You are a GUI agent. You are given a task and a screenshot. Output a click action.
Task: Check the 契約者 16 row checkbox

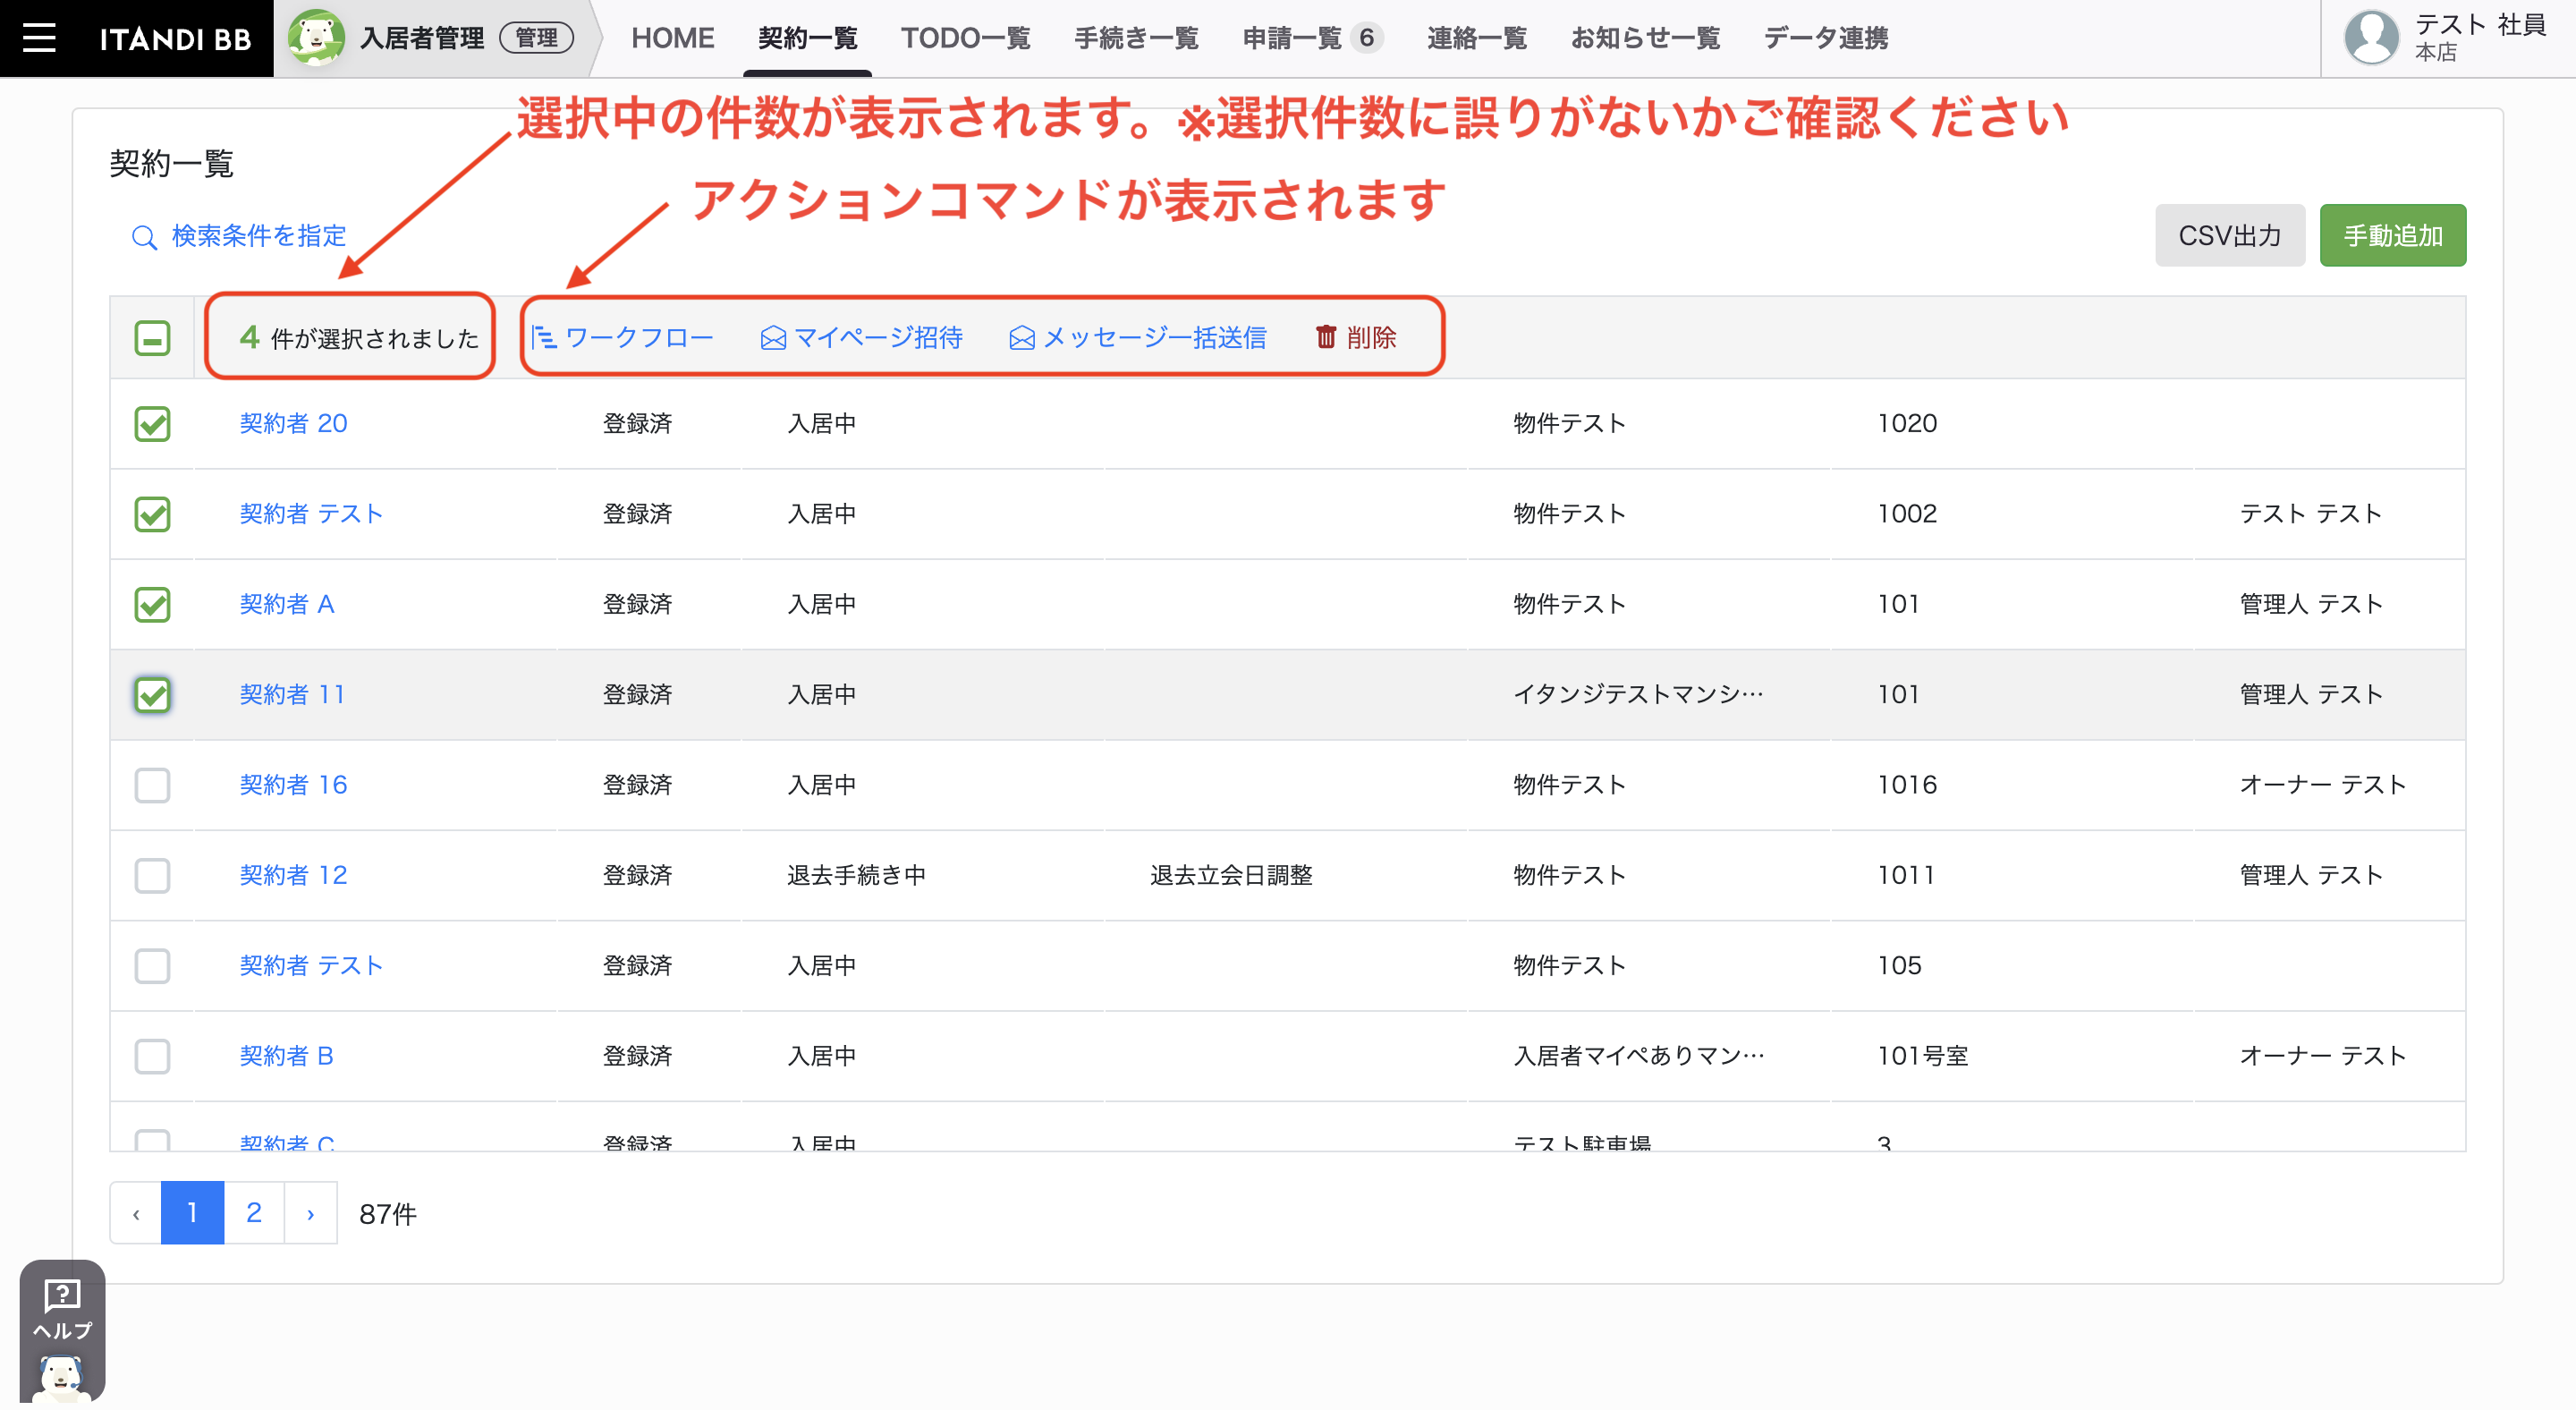pyautogui.click(x=152, y=785)
